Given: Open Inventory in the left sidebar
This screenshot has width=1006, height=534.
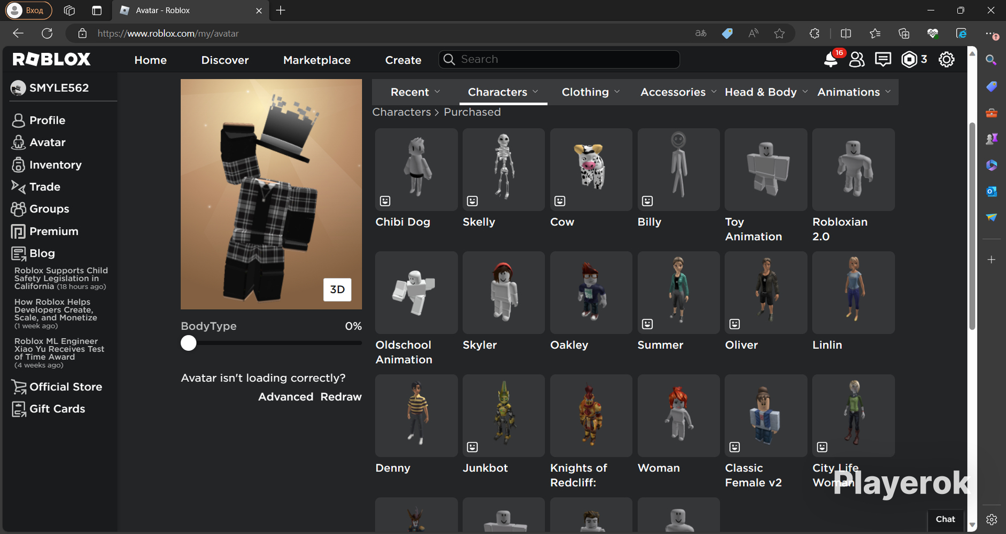Looking at the screenshot, I should point(47,164).
